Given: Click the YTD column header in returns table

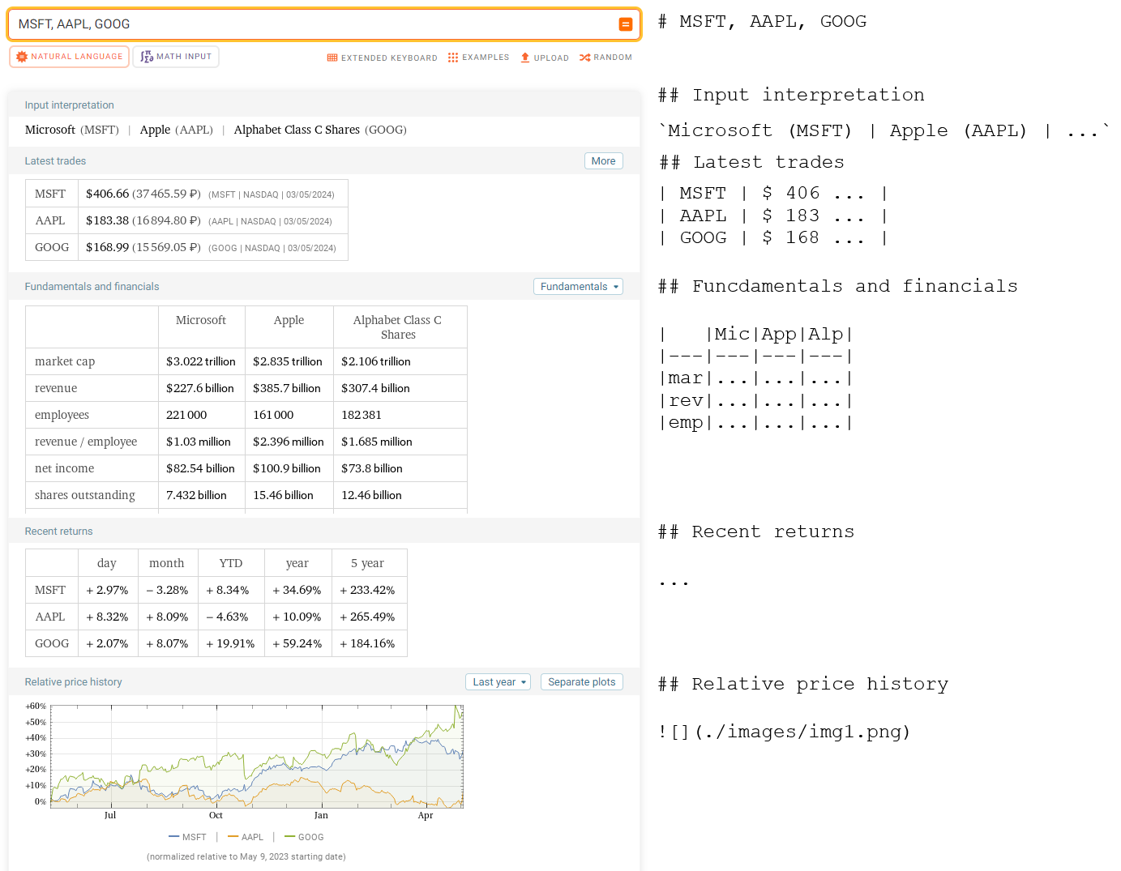Looking at the screenshot, I should (231, 563).
